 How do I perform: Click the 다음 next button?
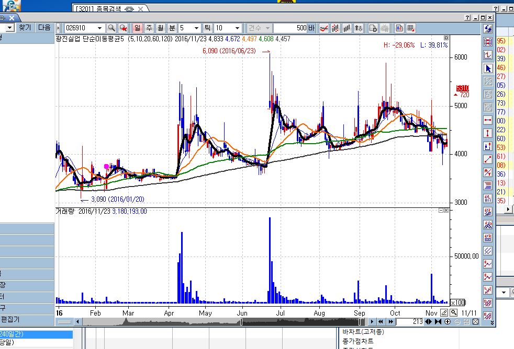(44, 27)
